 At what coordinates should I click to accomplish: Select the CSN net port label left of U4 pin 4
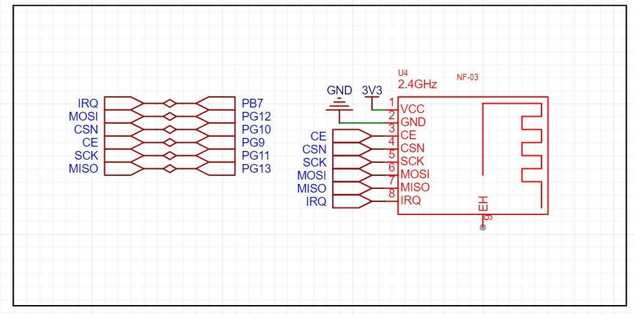(x=314, y=150)
